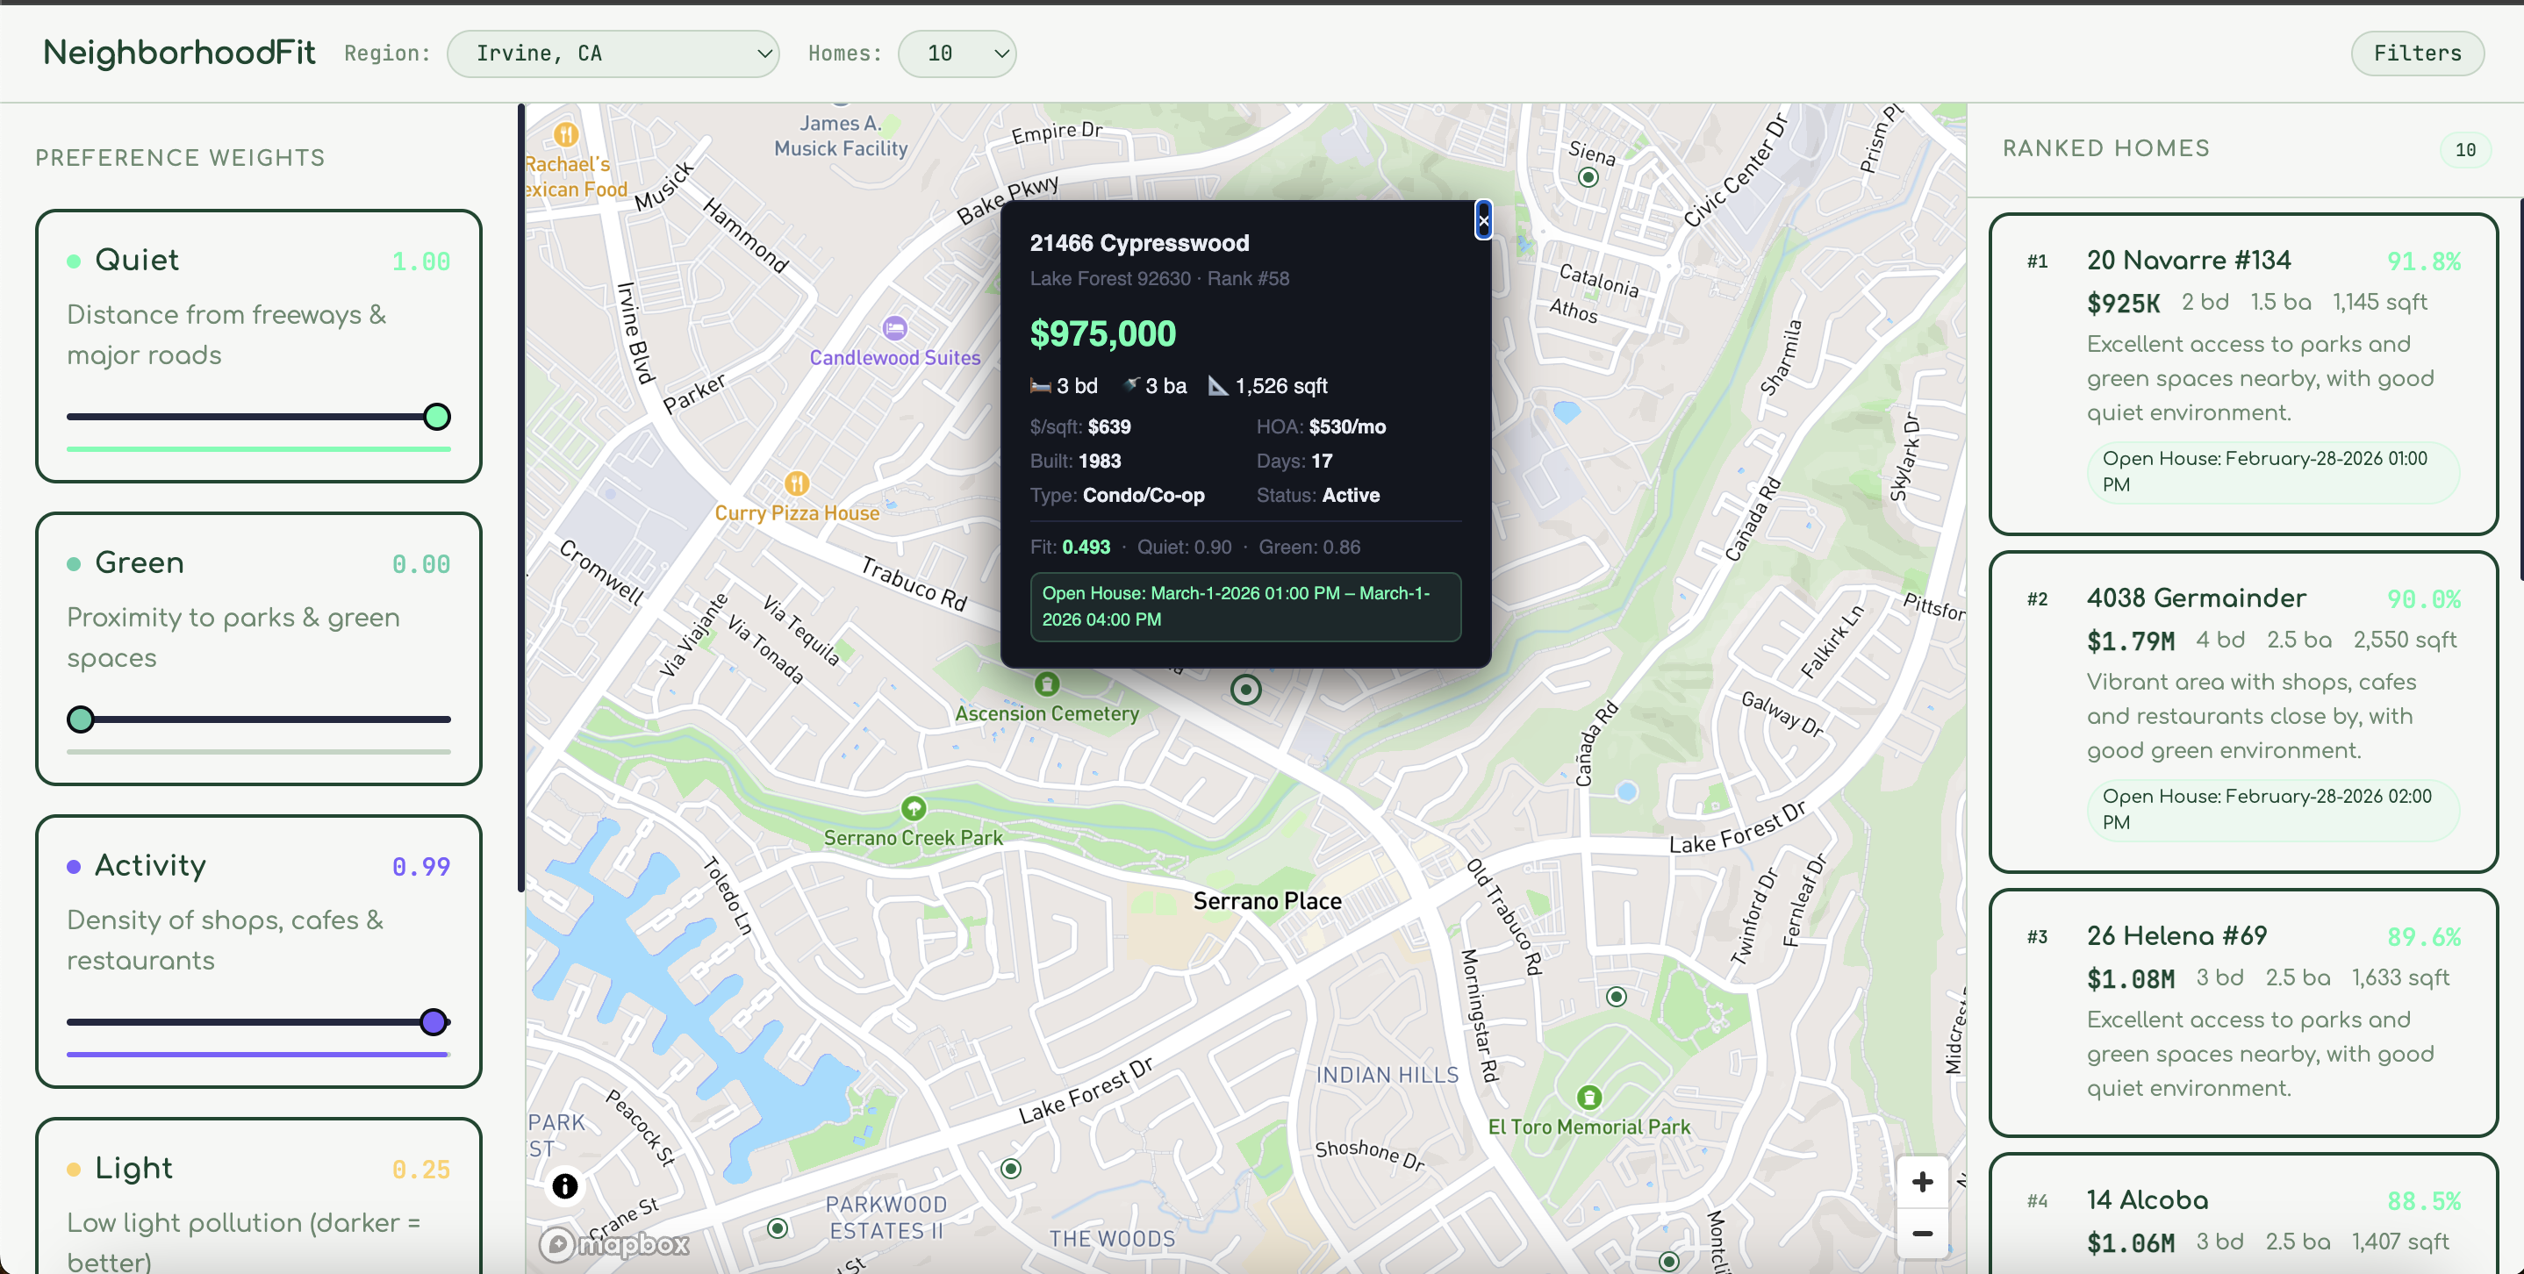
Task: Click El Toro Memorial Park marker
Action: 1589,1097
